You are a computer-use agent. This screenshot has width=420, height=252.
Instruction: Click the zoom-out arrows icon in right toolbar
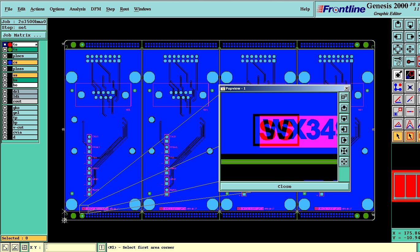[x=410, y=49]
